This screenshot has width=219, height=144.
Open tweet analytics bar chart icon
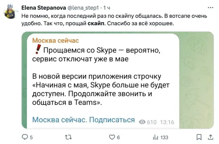156,137
